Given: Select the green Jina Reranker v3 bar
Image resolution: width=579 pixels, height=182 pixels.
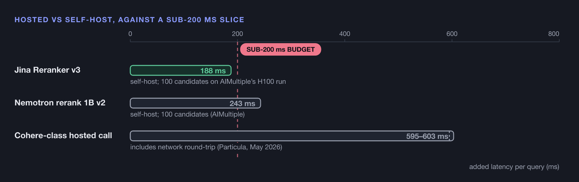Looking at the screenshot, I should 181,71.
